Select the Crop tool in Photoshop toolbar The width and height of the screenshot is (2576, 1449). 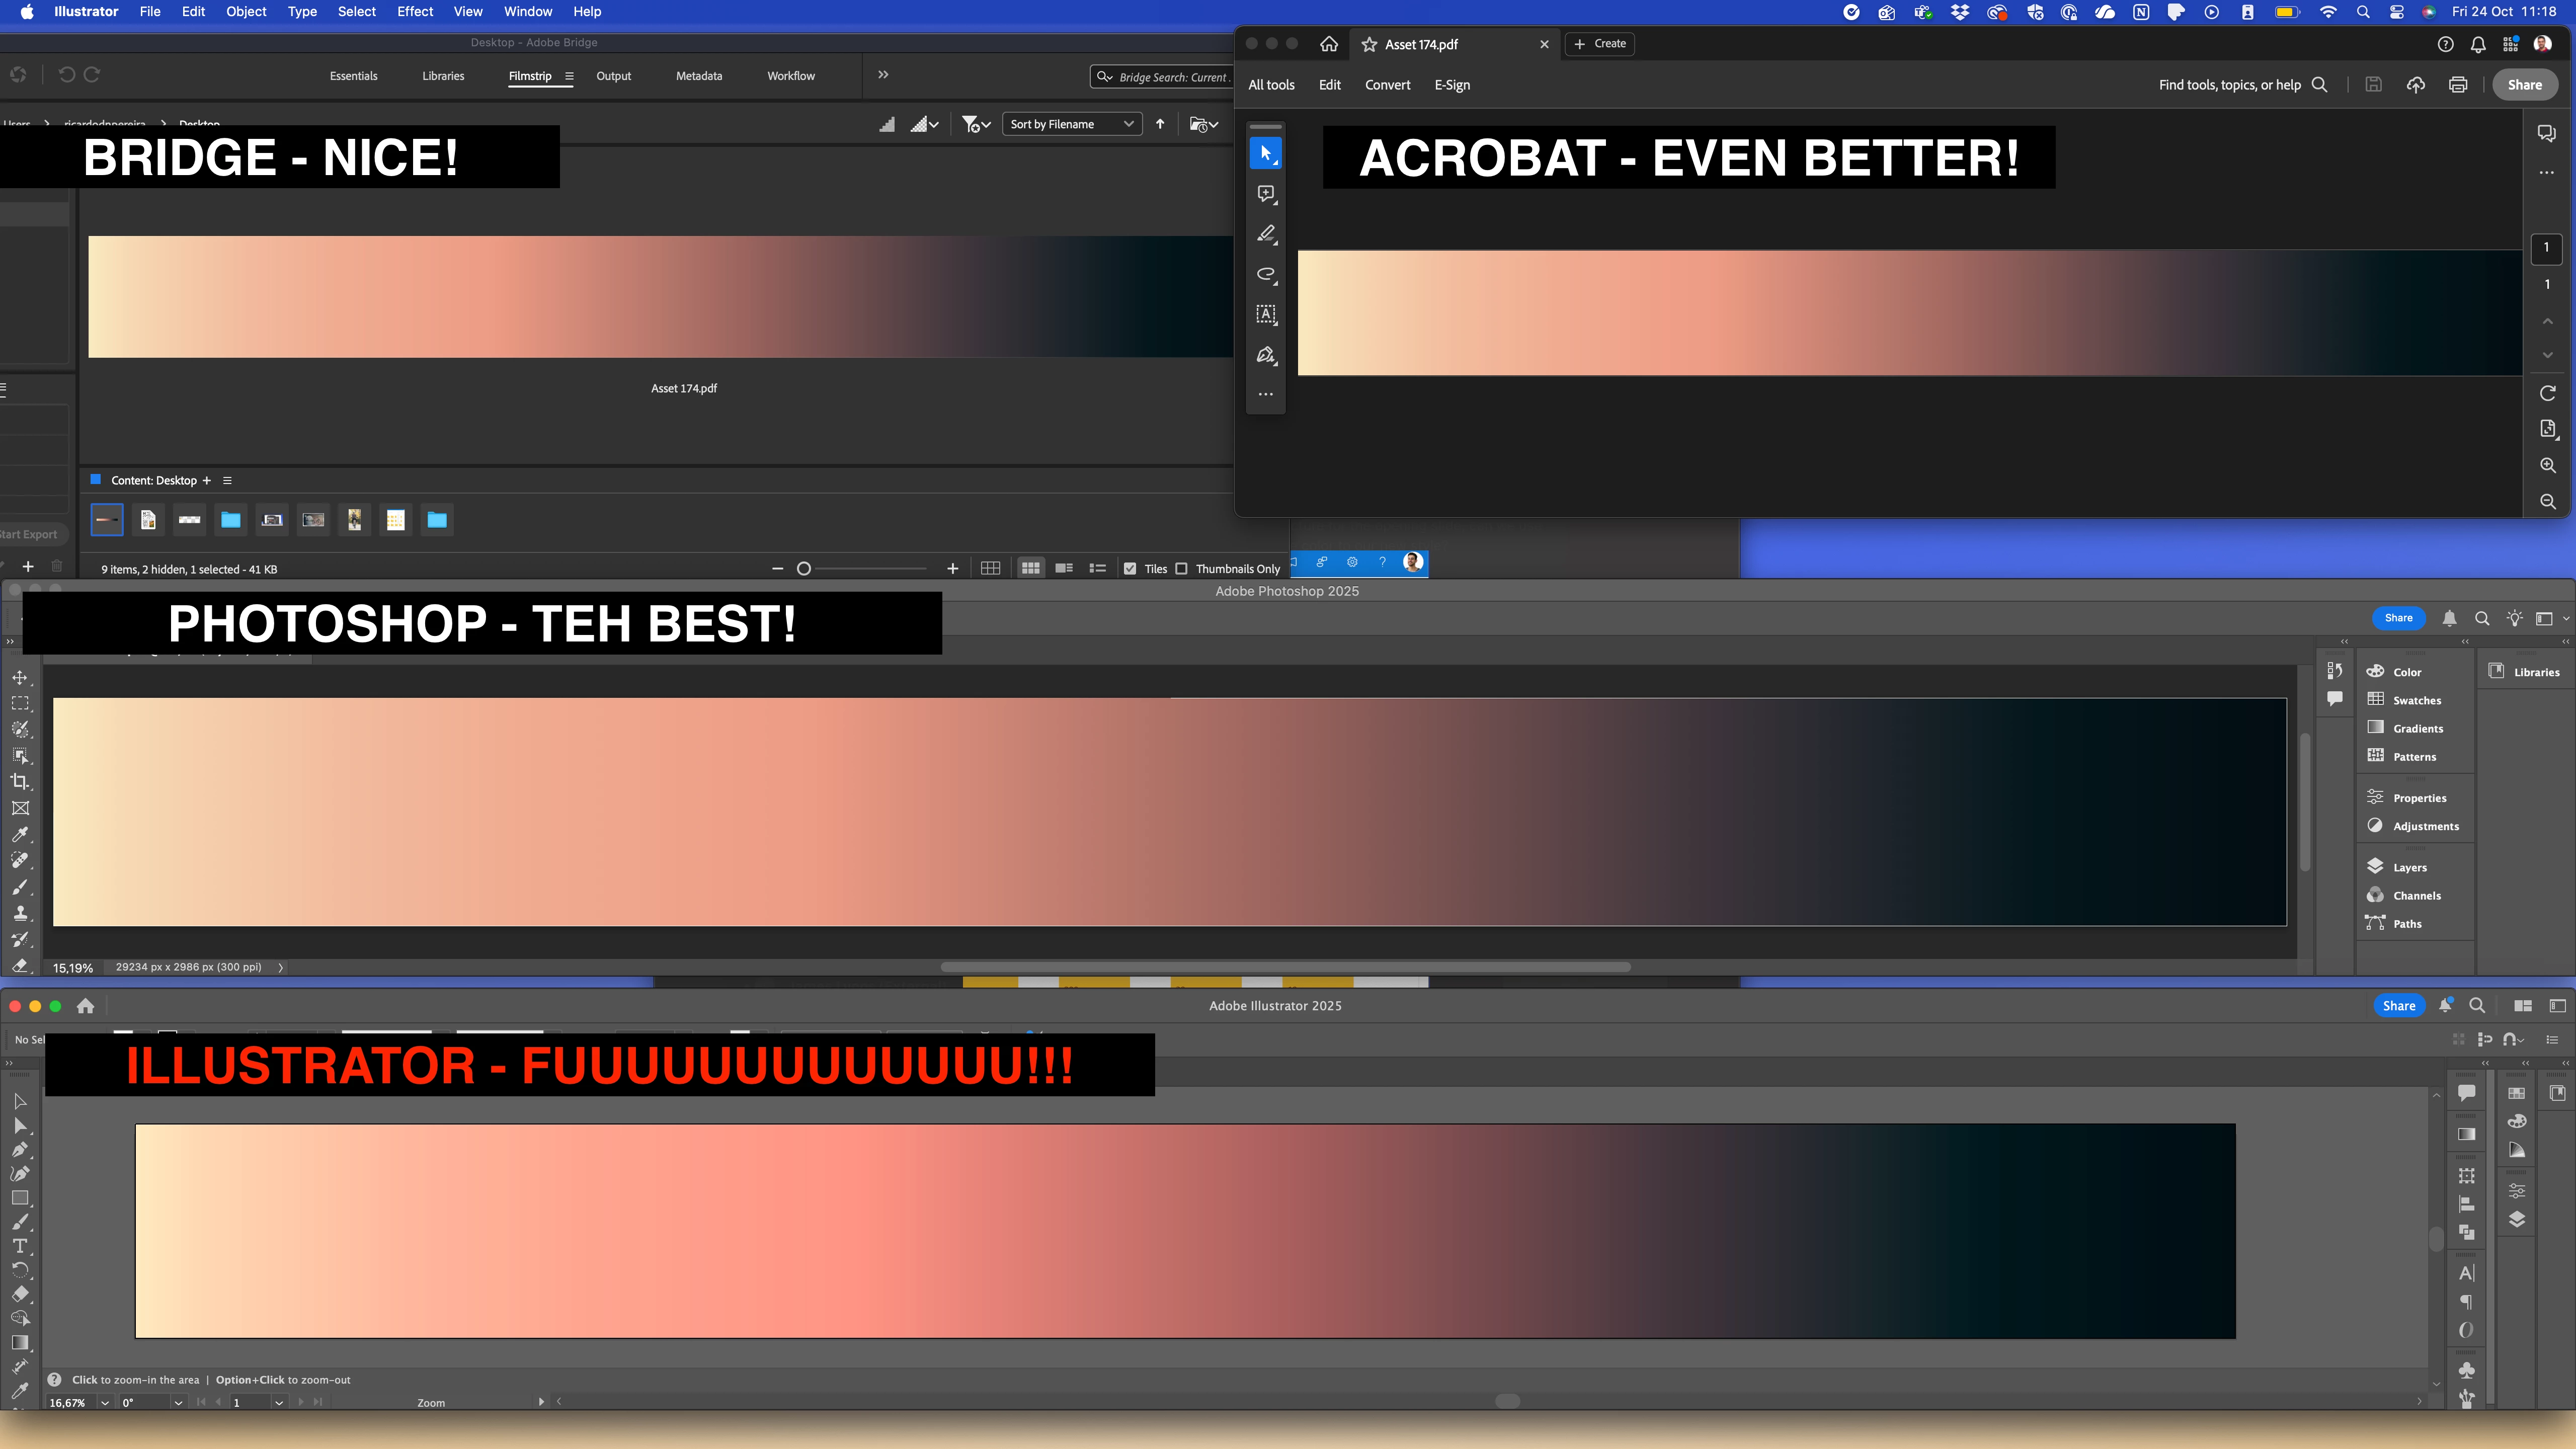(20, 782)
